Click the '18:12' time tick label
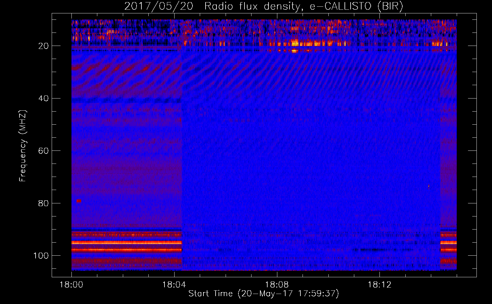This screenshot has height=304, width=492. click(379, 285)
